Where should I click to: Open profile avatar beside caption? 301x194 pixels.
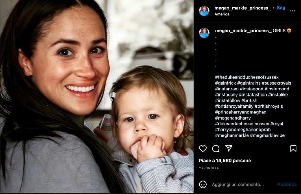coord(204,33)
